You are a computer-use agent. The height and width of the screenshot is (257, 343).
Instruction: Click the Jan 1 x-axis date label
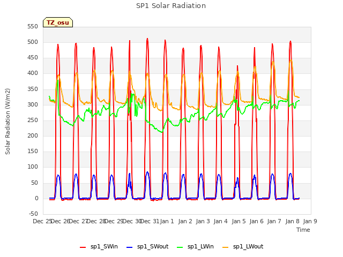click(x=167, y=221)
